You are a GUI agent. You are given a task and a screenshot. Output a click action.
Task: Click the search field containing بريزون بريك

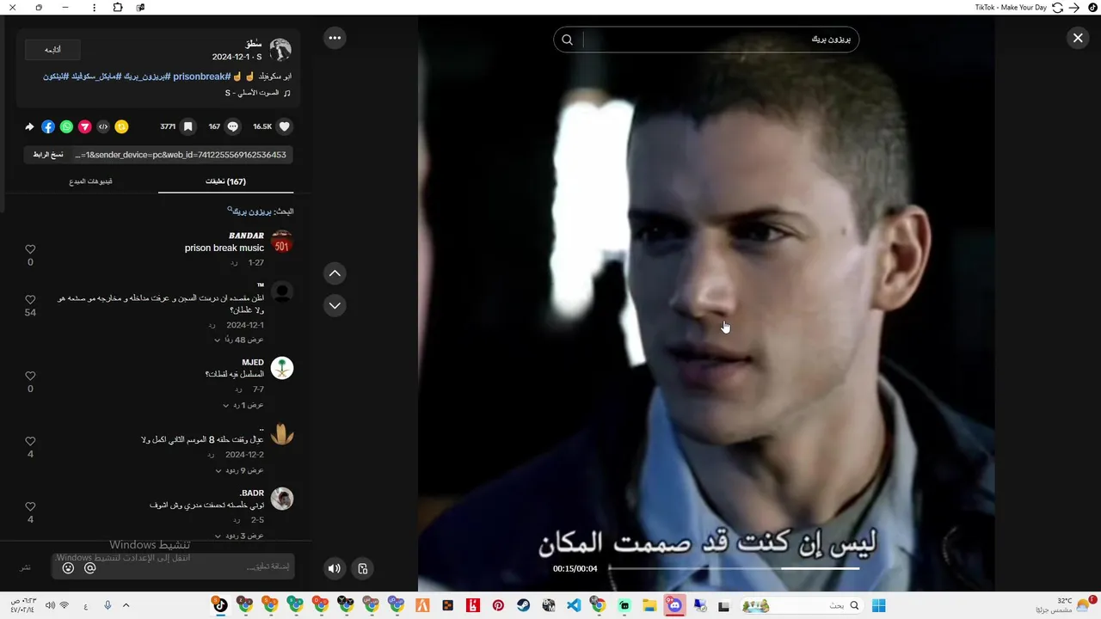[x=706, y=40]
